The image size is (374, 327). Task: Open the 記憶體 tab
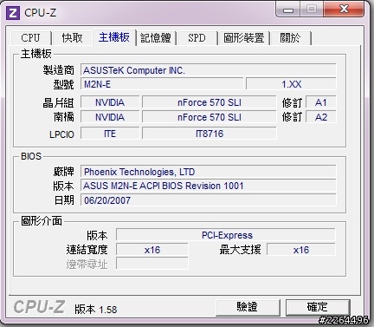pos(156,38)
